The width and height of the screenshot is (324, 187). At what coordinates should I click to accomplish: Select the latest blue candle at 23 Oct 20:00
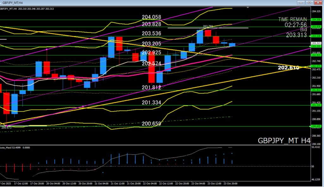(x=232, y=45)
